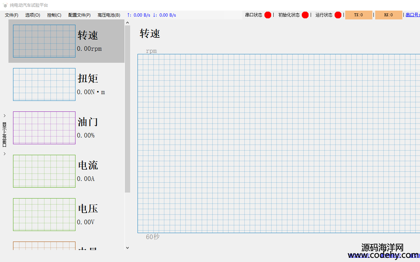Click the upload speed 0.00 B/s indicator
The width and height of the screenshot is (420, 262).
point(139,15)
